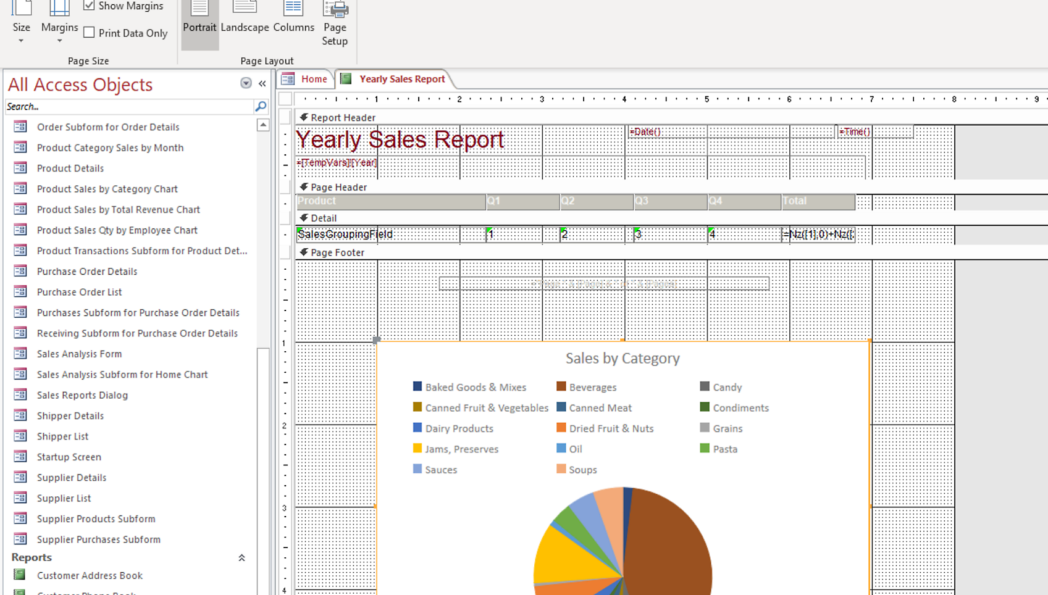
Task: Click the search magnifier icon in navigation pane
Action: pos(261,107)
